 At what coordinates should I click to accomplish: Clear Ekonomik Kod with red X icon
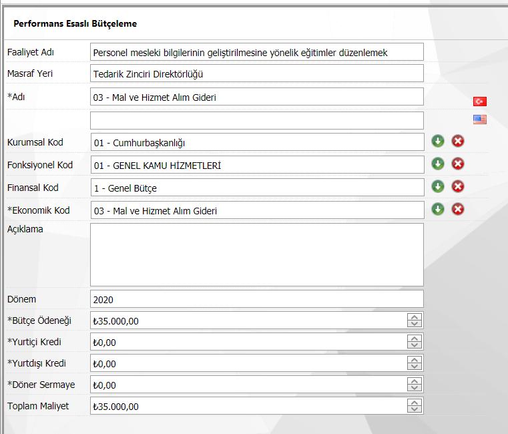point(458,209)
